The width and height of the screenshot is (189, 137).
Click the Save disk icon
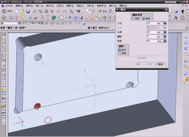[28, 11]
